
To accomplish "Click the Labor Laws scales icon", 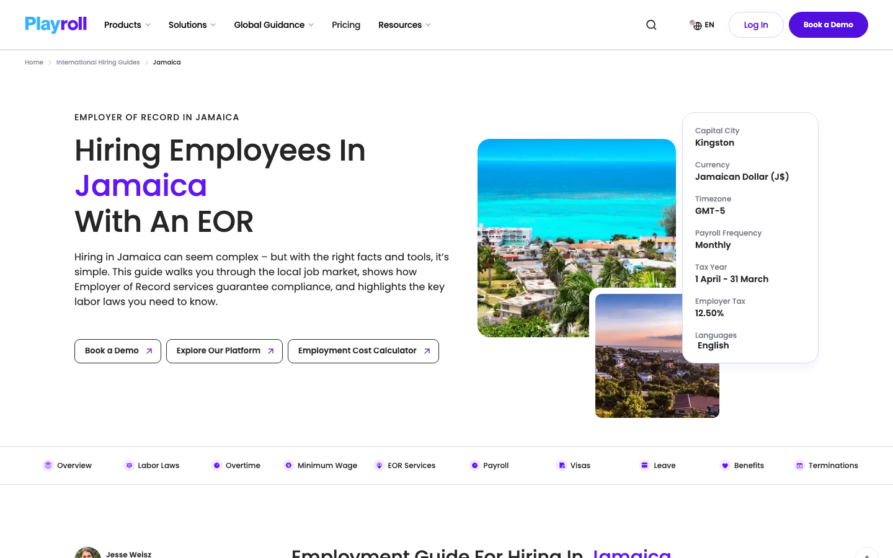I will click(x=129, y=466).
